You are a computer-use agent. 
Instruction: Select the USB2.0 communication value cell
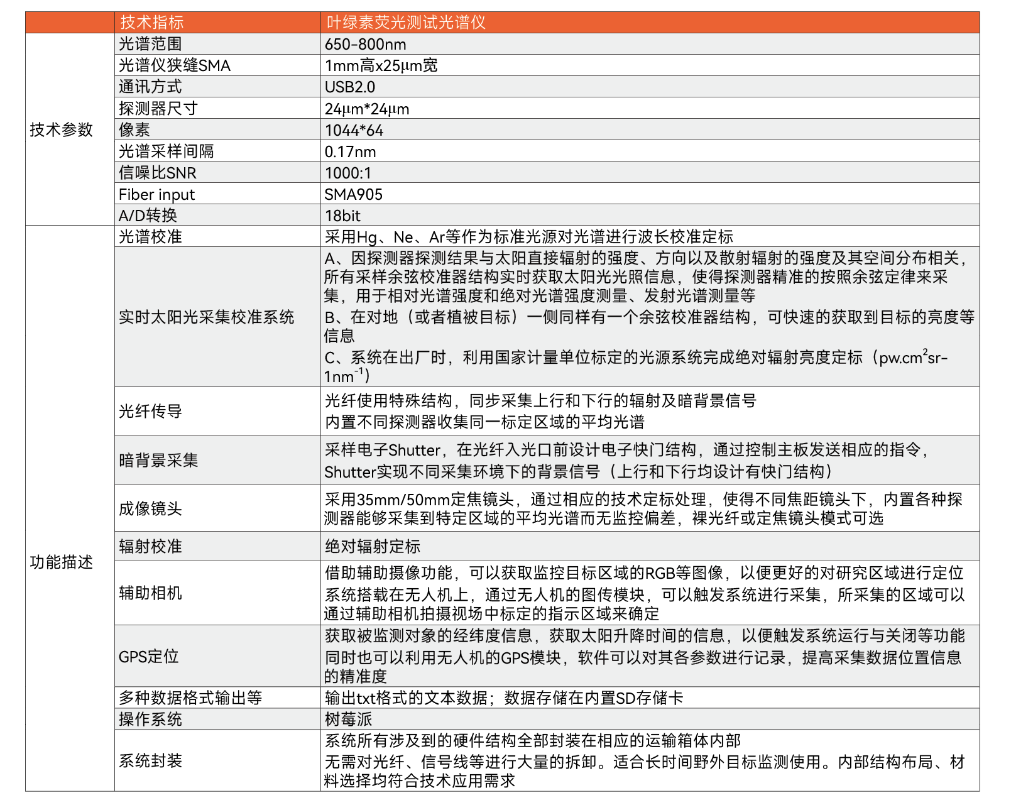pyautogui.click(x=349, y=87)
